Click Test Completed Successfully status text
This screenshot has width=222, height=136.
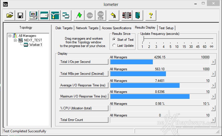[25, 131]
